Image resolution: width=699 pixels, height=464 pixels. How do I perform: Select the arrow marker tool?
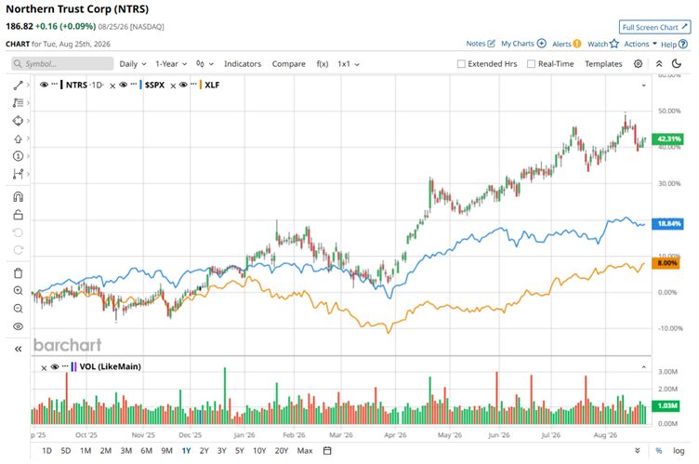click(18, 139)
